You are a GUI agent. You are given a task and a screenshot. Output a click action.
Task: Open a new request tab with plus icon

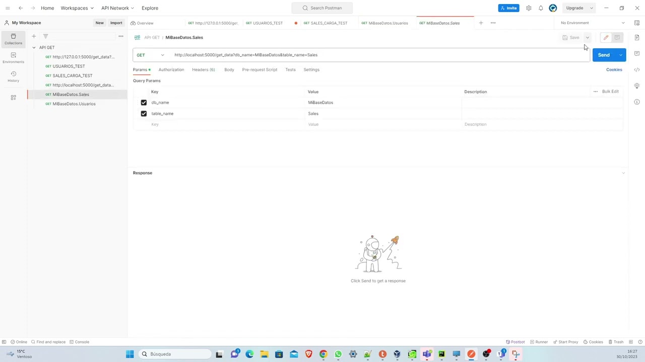(x=481, y=23)
